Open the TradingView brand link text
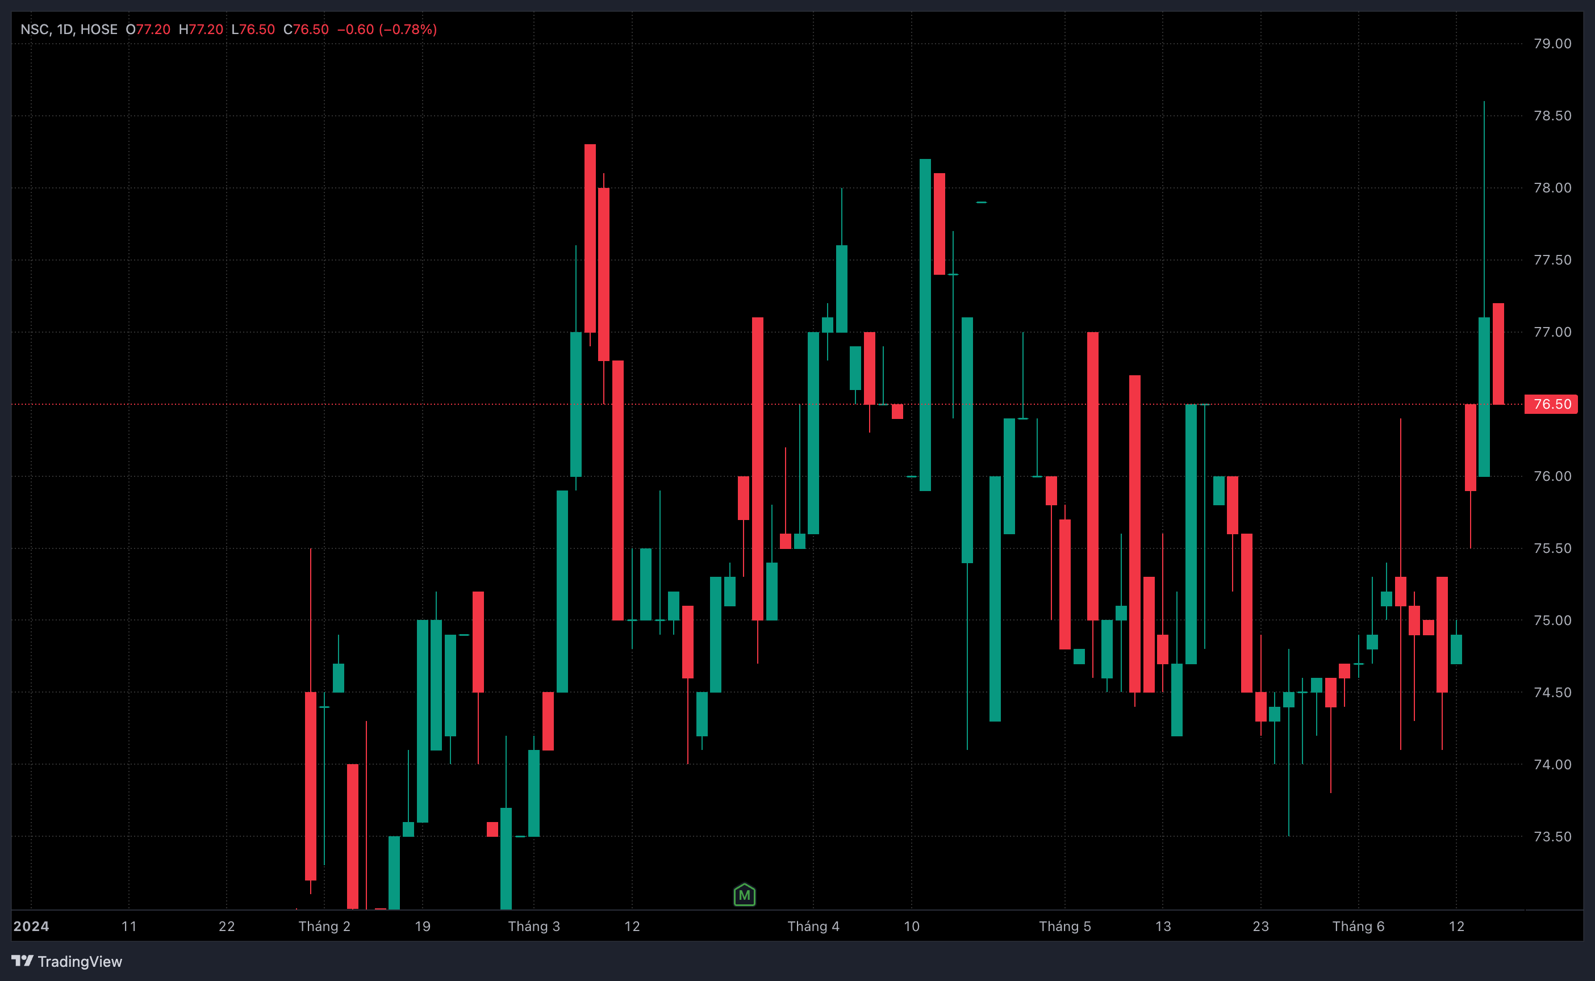 click(x=80, y=962)
